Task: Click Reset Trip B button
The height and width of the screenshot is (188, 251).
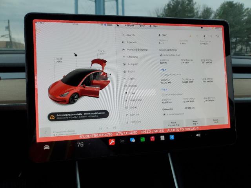Action: click(216, 121)
